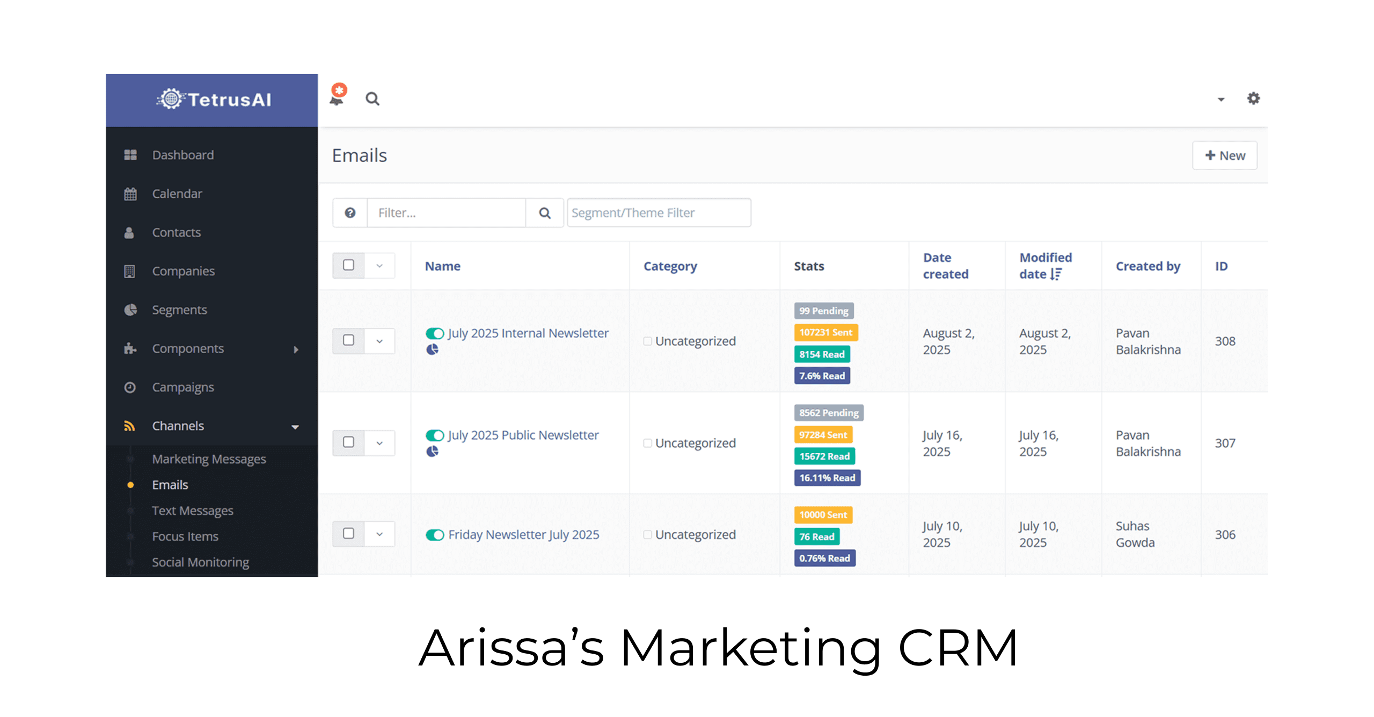
Task: Click the Contacts person icon
Action: pos(129,232)
